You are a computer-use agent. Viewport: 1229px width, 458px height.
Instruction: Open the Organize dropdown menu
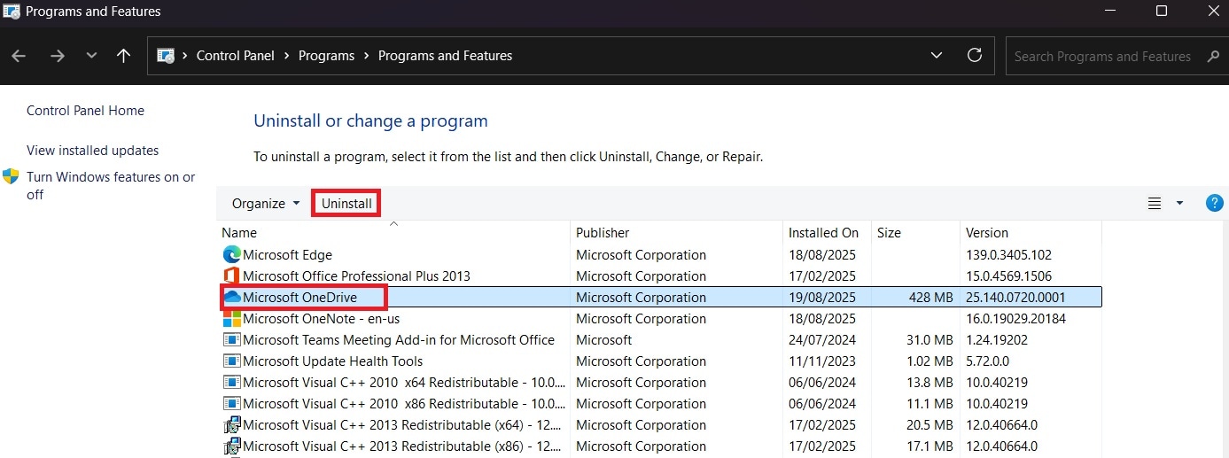[266, 204]
